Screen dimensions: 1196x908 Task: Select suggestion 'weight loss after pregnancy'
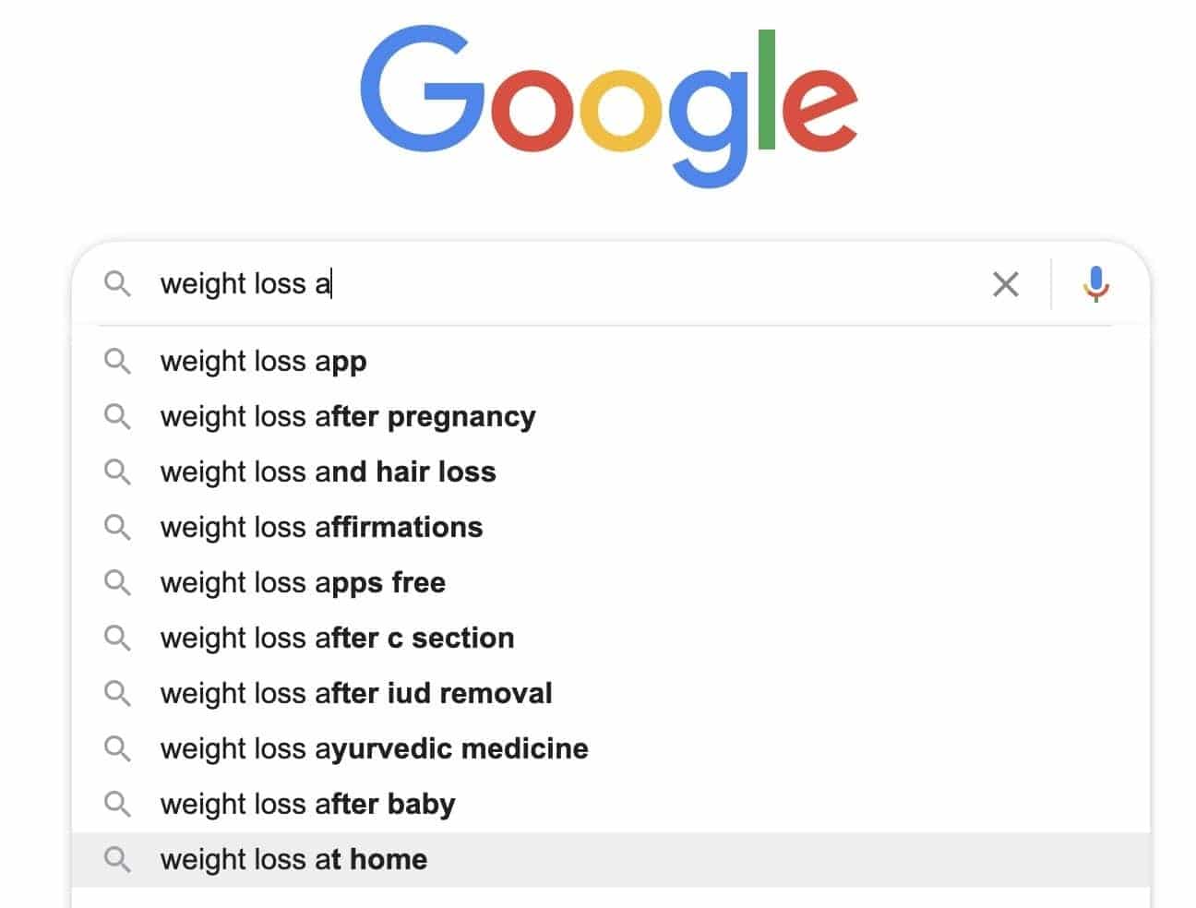coord(611,416)
